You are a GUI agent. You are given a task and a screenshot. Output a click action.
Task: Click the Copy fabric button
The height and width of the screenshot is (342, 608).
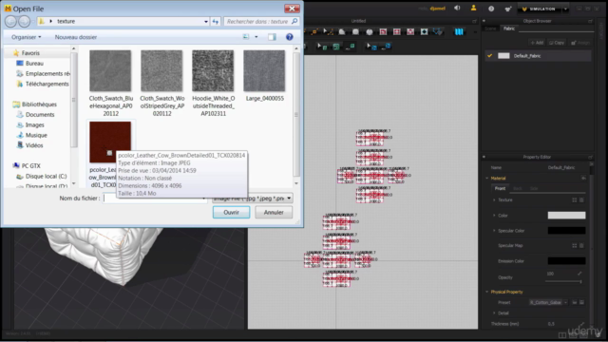(557, 43)
